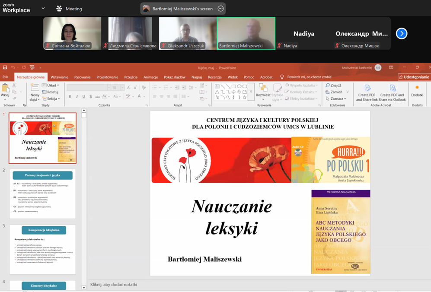This screenshot has height=292, width=431.
Task: Pick the oval shape from the shapes gallery
Action: click(239, 86)
